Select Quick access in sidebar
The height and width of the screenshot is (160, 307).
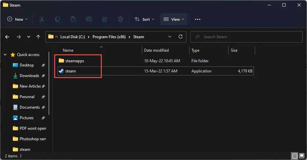pos(28,55)
